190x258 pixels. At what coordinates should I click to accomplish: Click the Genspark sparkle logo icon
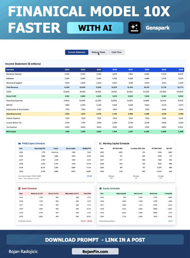point(134,27)
